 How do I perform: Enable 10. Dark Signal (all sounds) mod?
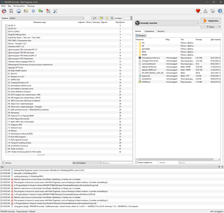pyautogui.click(x=6, y=119)
